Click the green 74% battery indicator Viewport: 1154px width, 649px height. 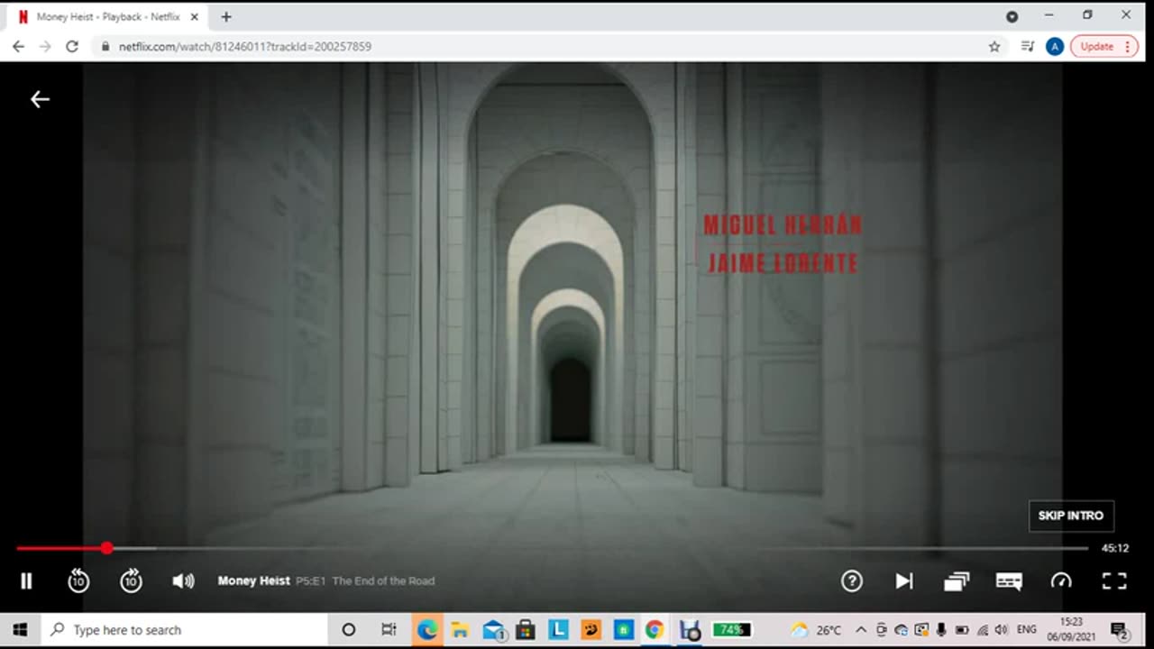(732, 630)
